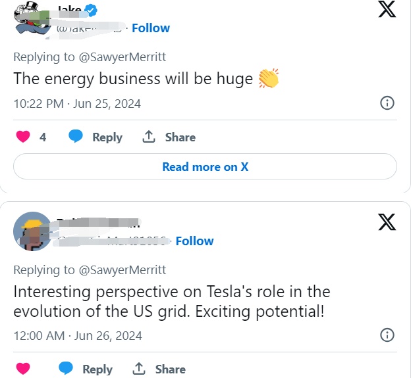Like the Tesla grid tweet with heart

point(23,369)
